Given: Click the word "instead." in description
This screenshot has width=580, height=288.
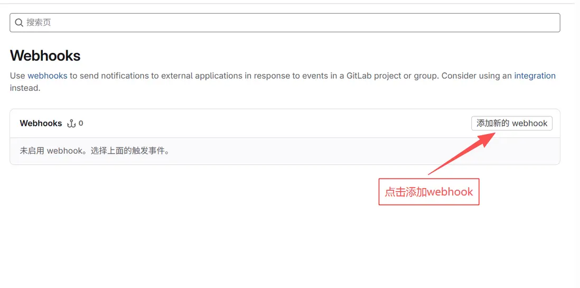Looking at the screenshot, I should [25, 88].
